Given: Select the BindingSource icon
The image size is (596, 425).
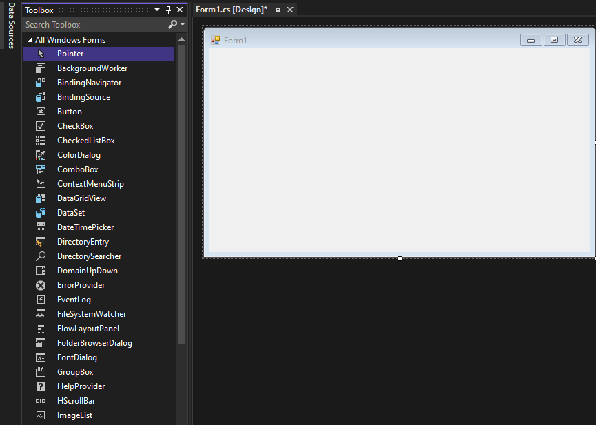Looking at the screenshot, I should [x=41, y=97].
